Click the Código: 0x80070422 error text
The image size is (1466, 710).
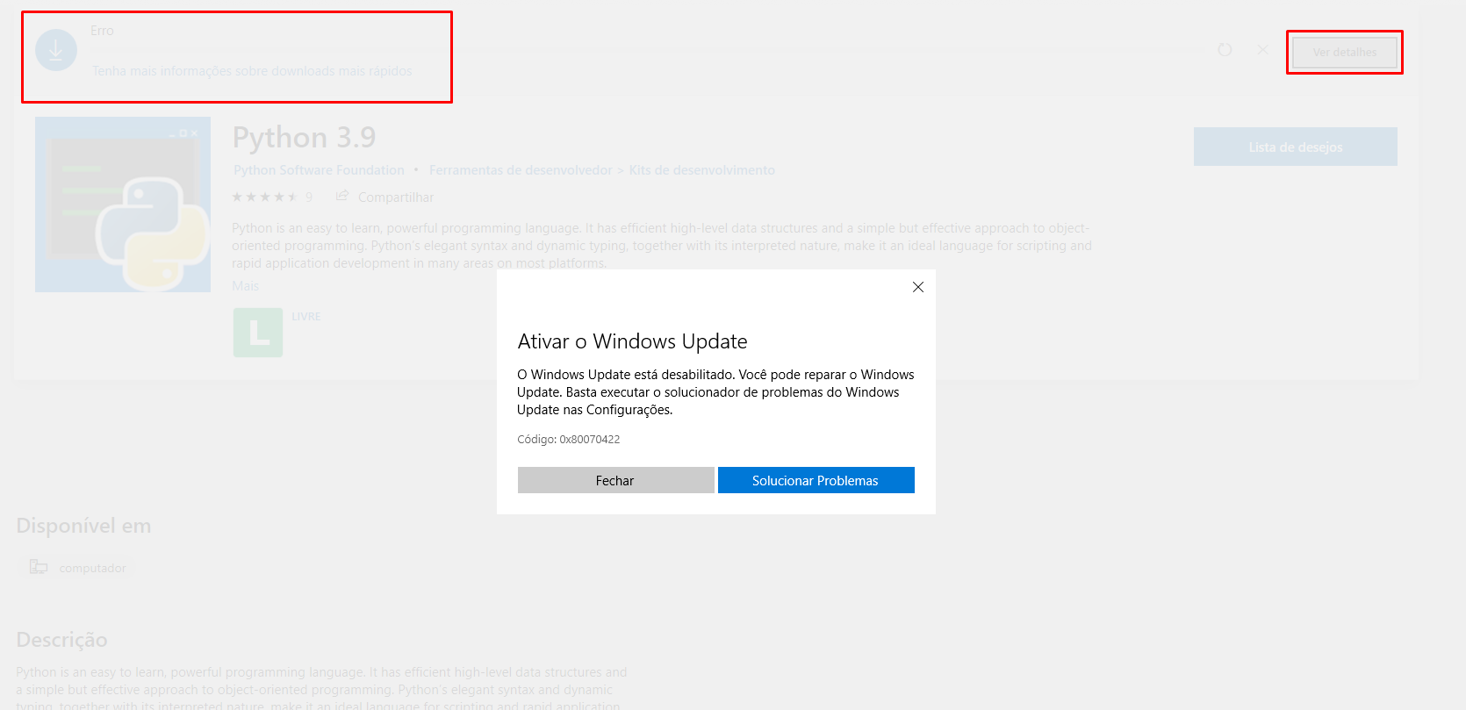(x=569, y=440)
